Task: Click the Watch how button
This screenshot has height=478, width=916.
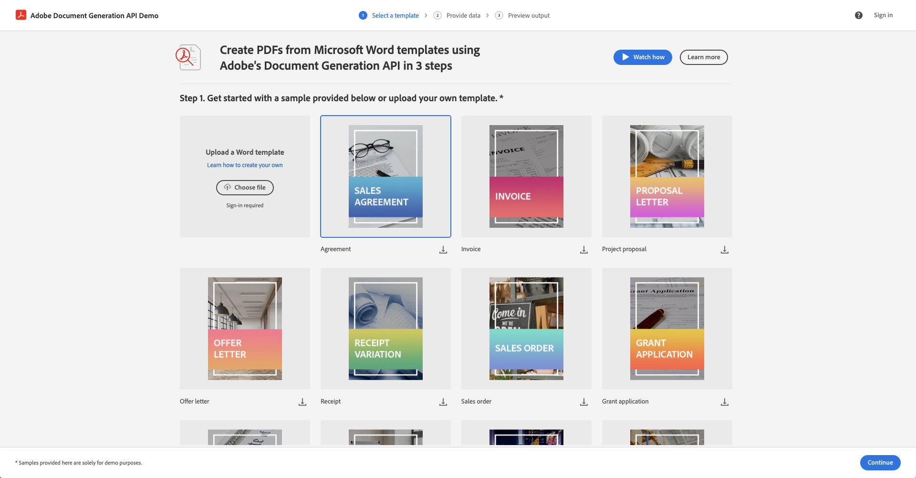Action: [643, 57]
